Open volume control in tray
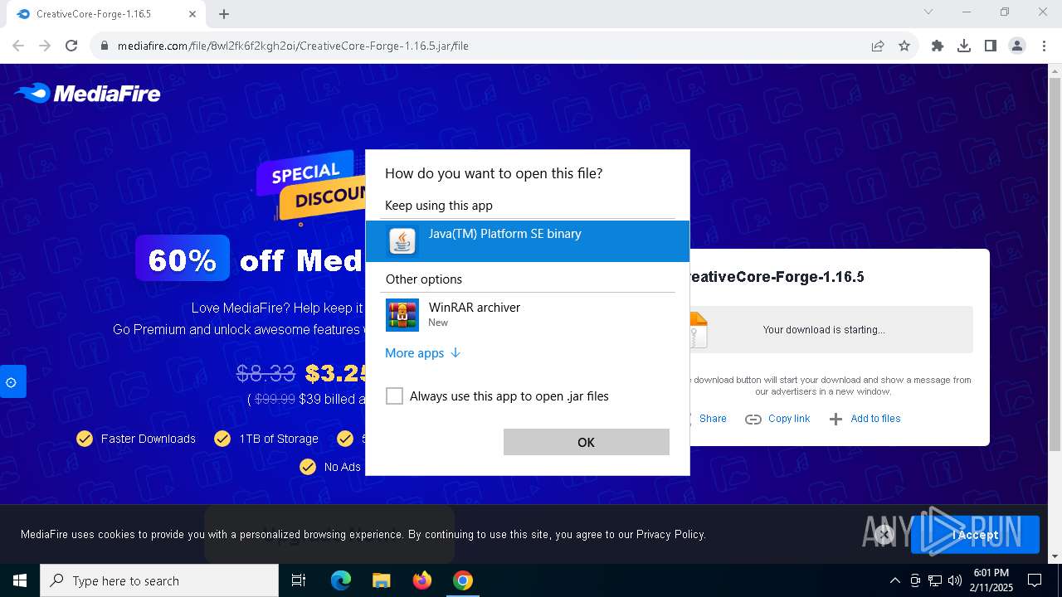Screen dimensions: 1062x597 pos(955,580)
